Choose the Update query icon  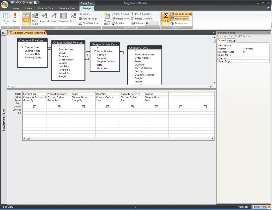point(54,18)
